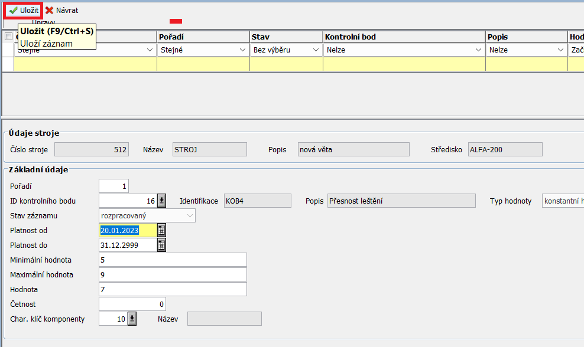Expand the Stav záznamu dropdown
This screenshot has width=584, height=347.
click(190, 216)
